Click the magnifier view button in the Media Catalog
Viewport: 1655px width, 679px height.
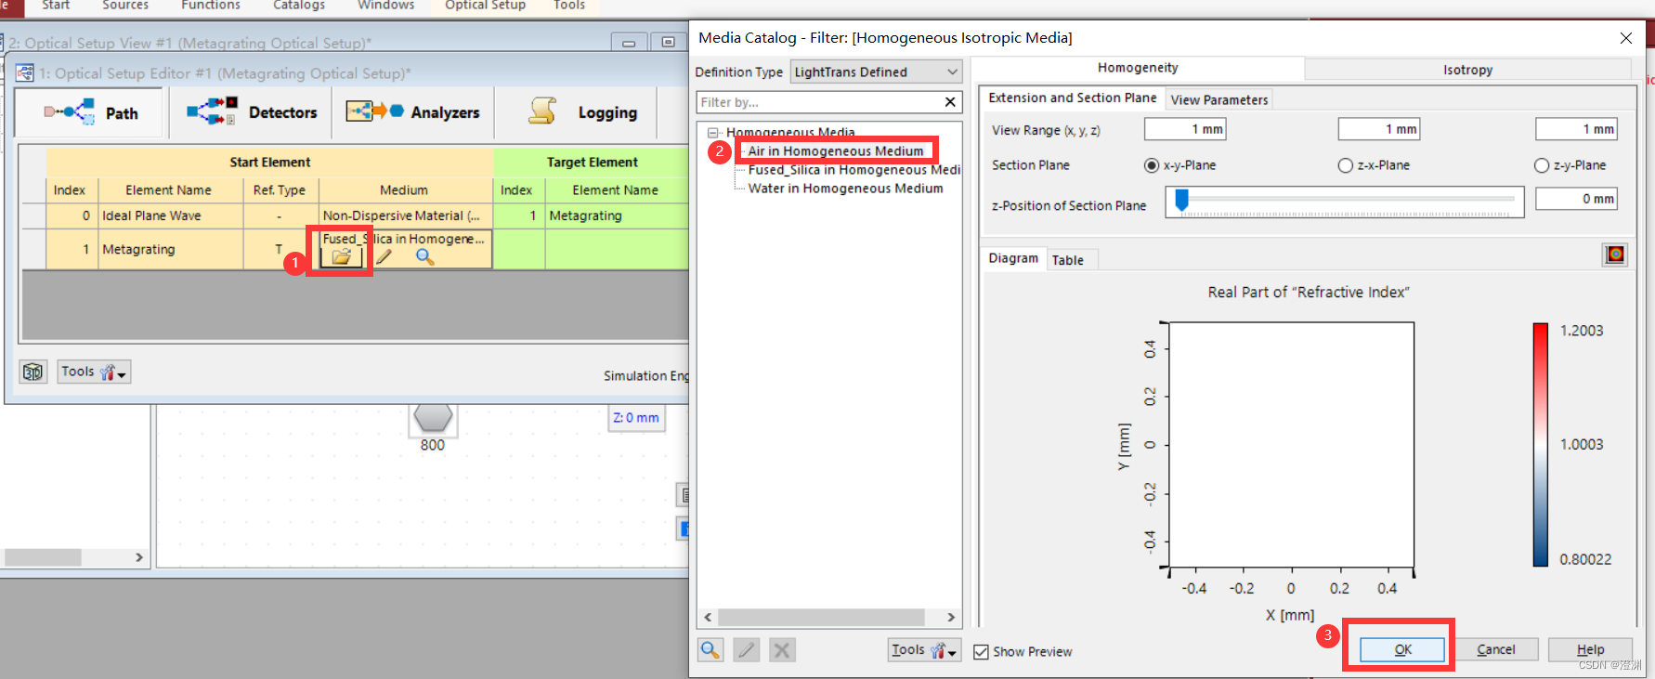tap(710, 650)
